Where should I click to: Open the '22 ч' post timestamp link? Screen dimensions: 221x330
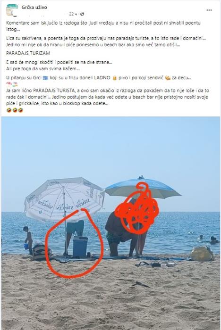pos(73,14)
